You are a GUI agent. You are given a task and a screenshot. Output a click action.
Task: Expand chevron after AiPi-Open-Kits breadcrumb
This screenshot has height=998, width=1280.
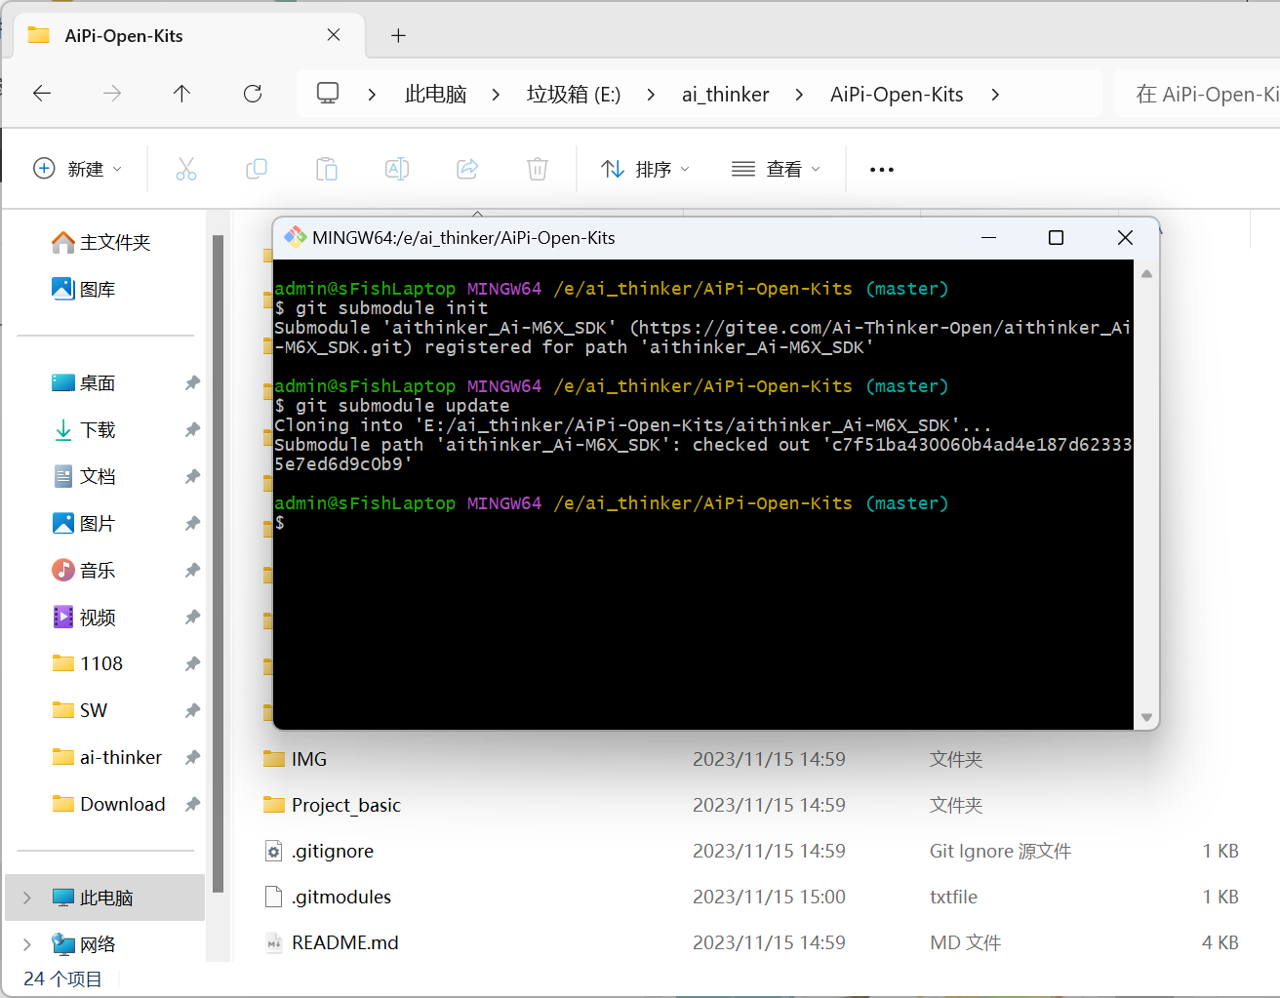coord(995,95)
